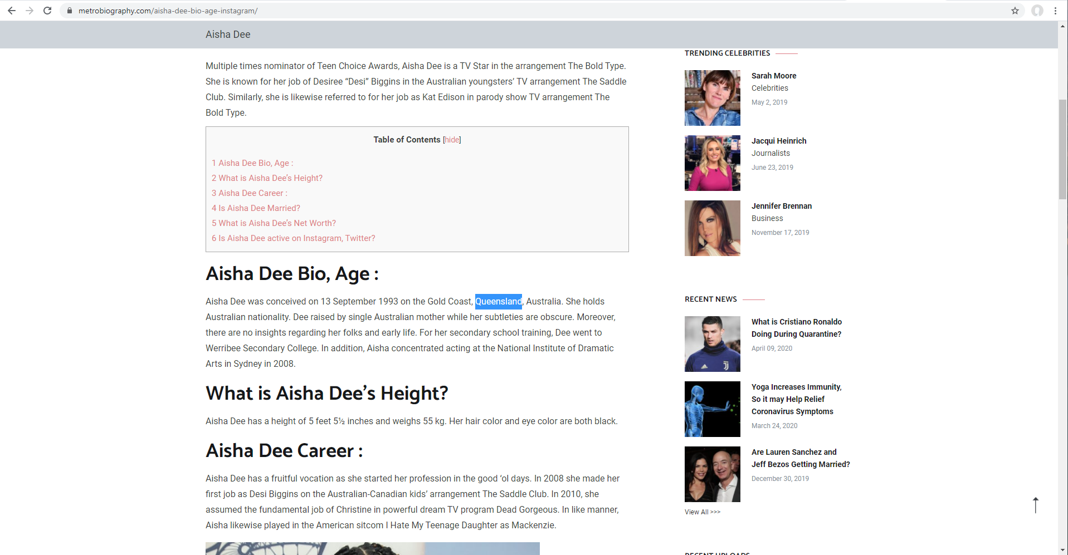Click View All recent news link
This screenshot has width=1068, height=555.
(702, 512)
